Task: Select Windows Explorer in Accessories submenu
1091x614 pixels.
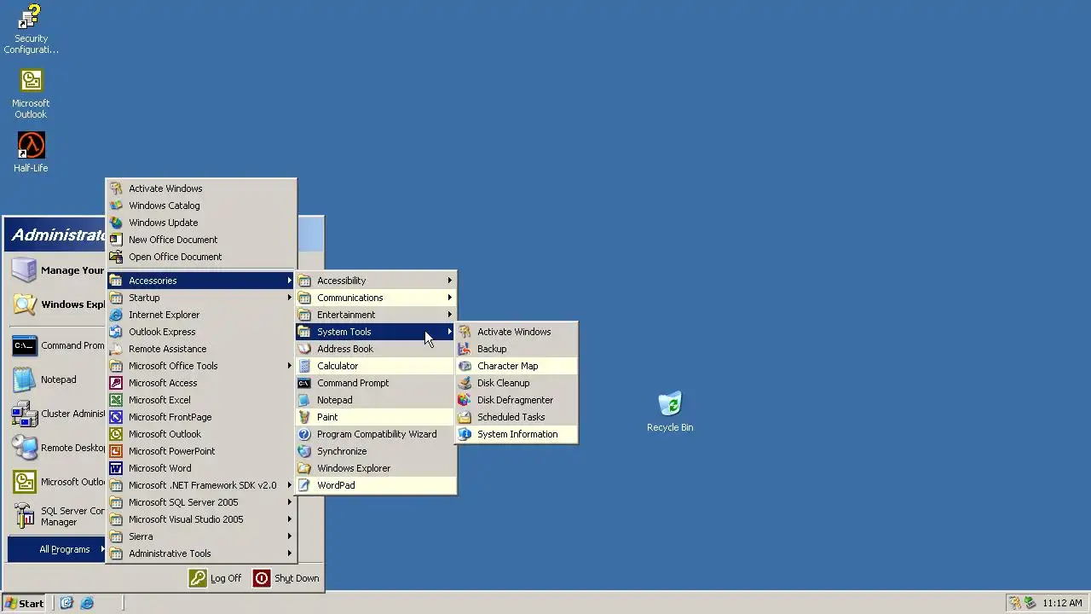Action: (376, 468)
